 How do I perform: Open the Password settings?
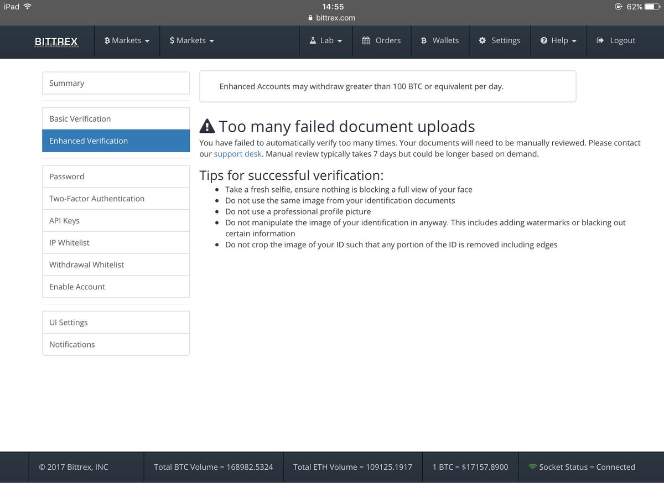(116, 177)
